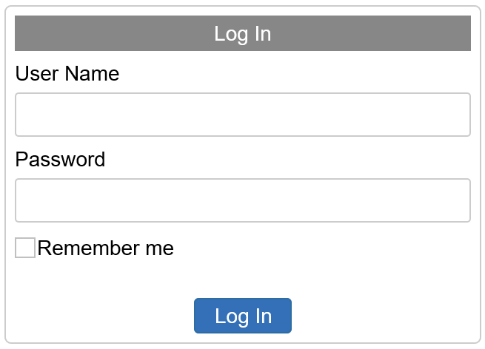Screen dimensions: 485x349
Task: Focus the input box under Password
Action: [x=243, y=200]
